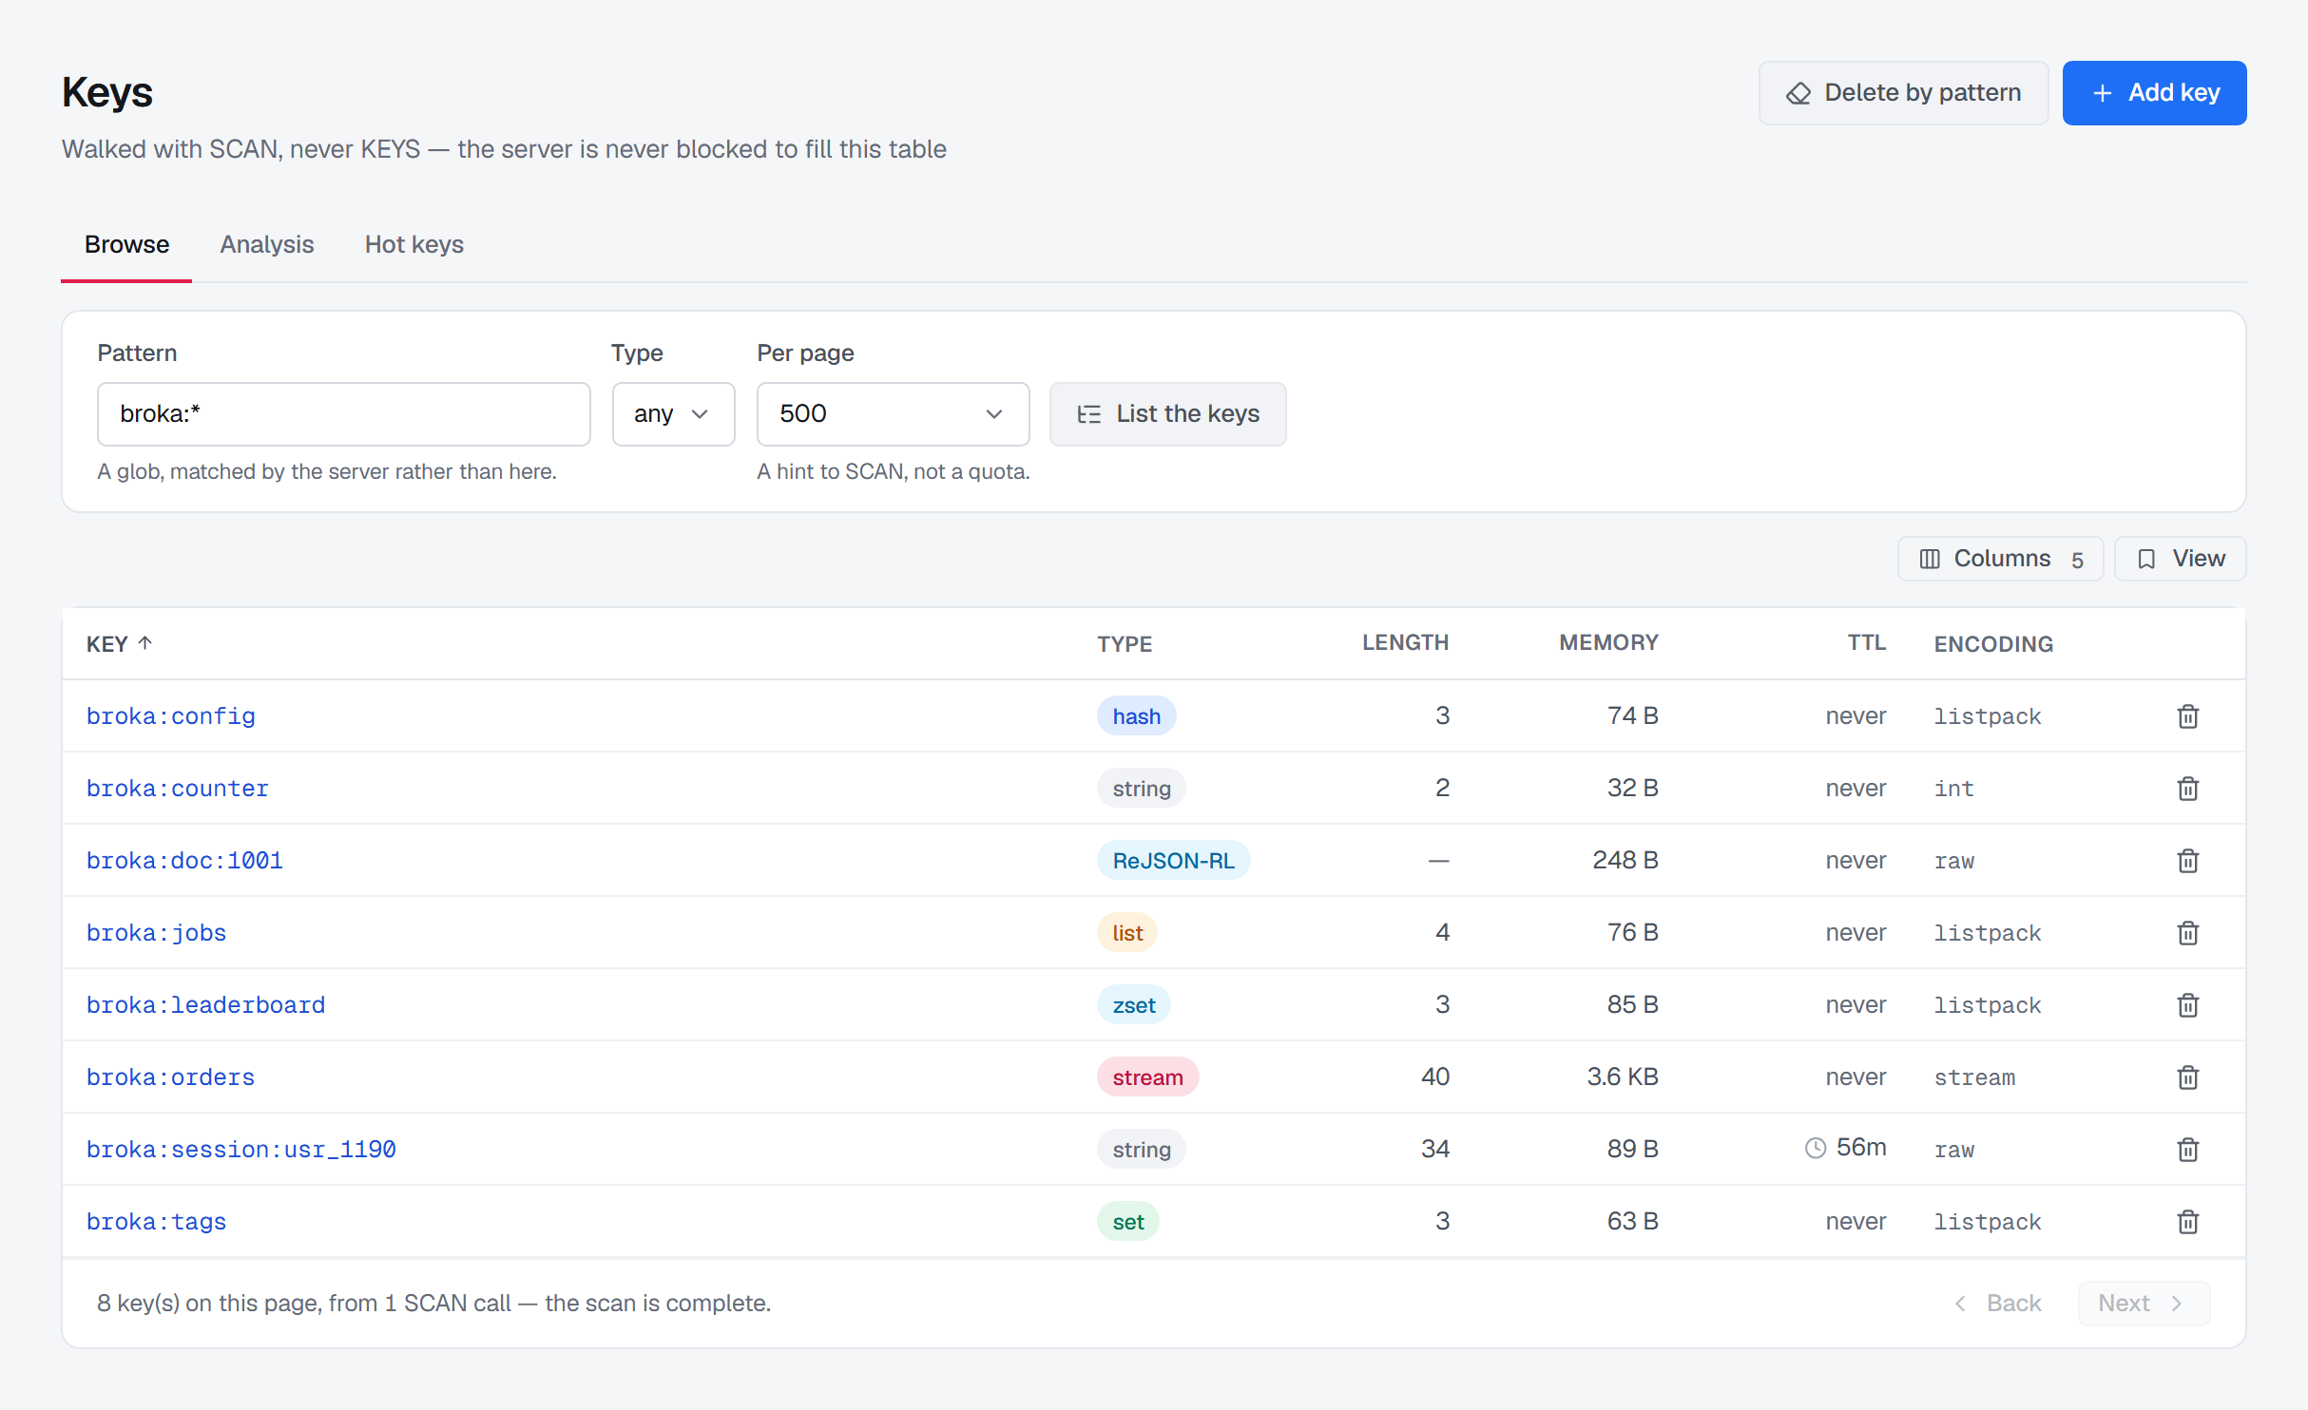
Task: Switch to the Hot keys tab
Action: coord(414,245)
